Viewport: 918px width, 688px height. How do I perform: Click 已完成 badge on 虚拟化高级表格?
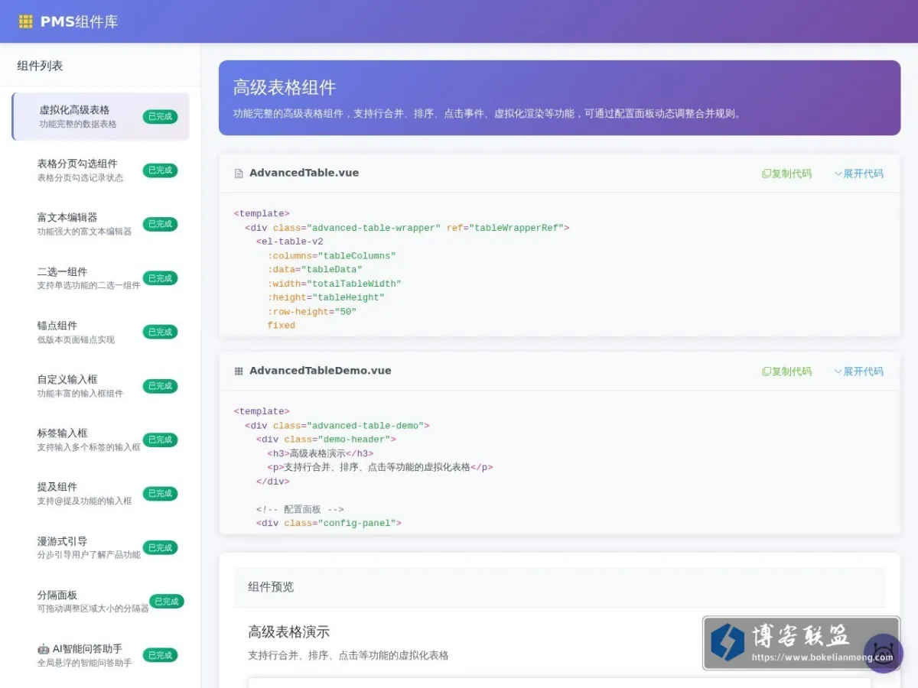click(161, 116)
